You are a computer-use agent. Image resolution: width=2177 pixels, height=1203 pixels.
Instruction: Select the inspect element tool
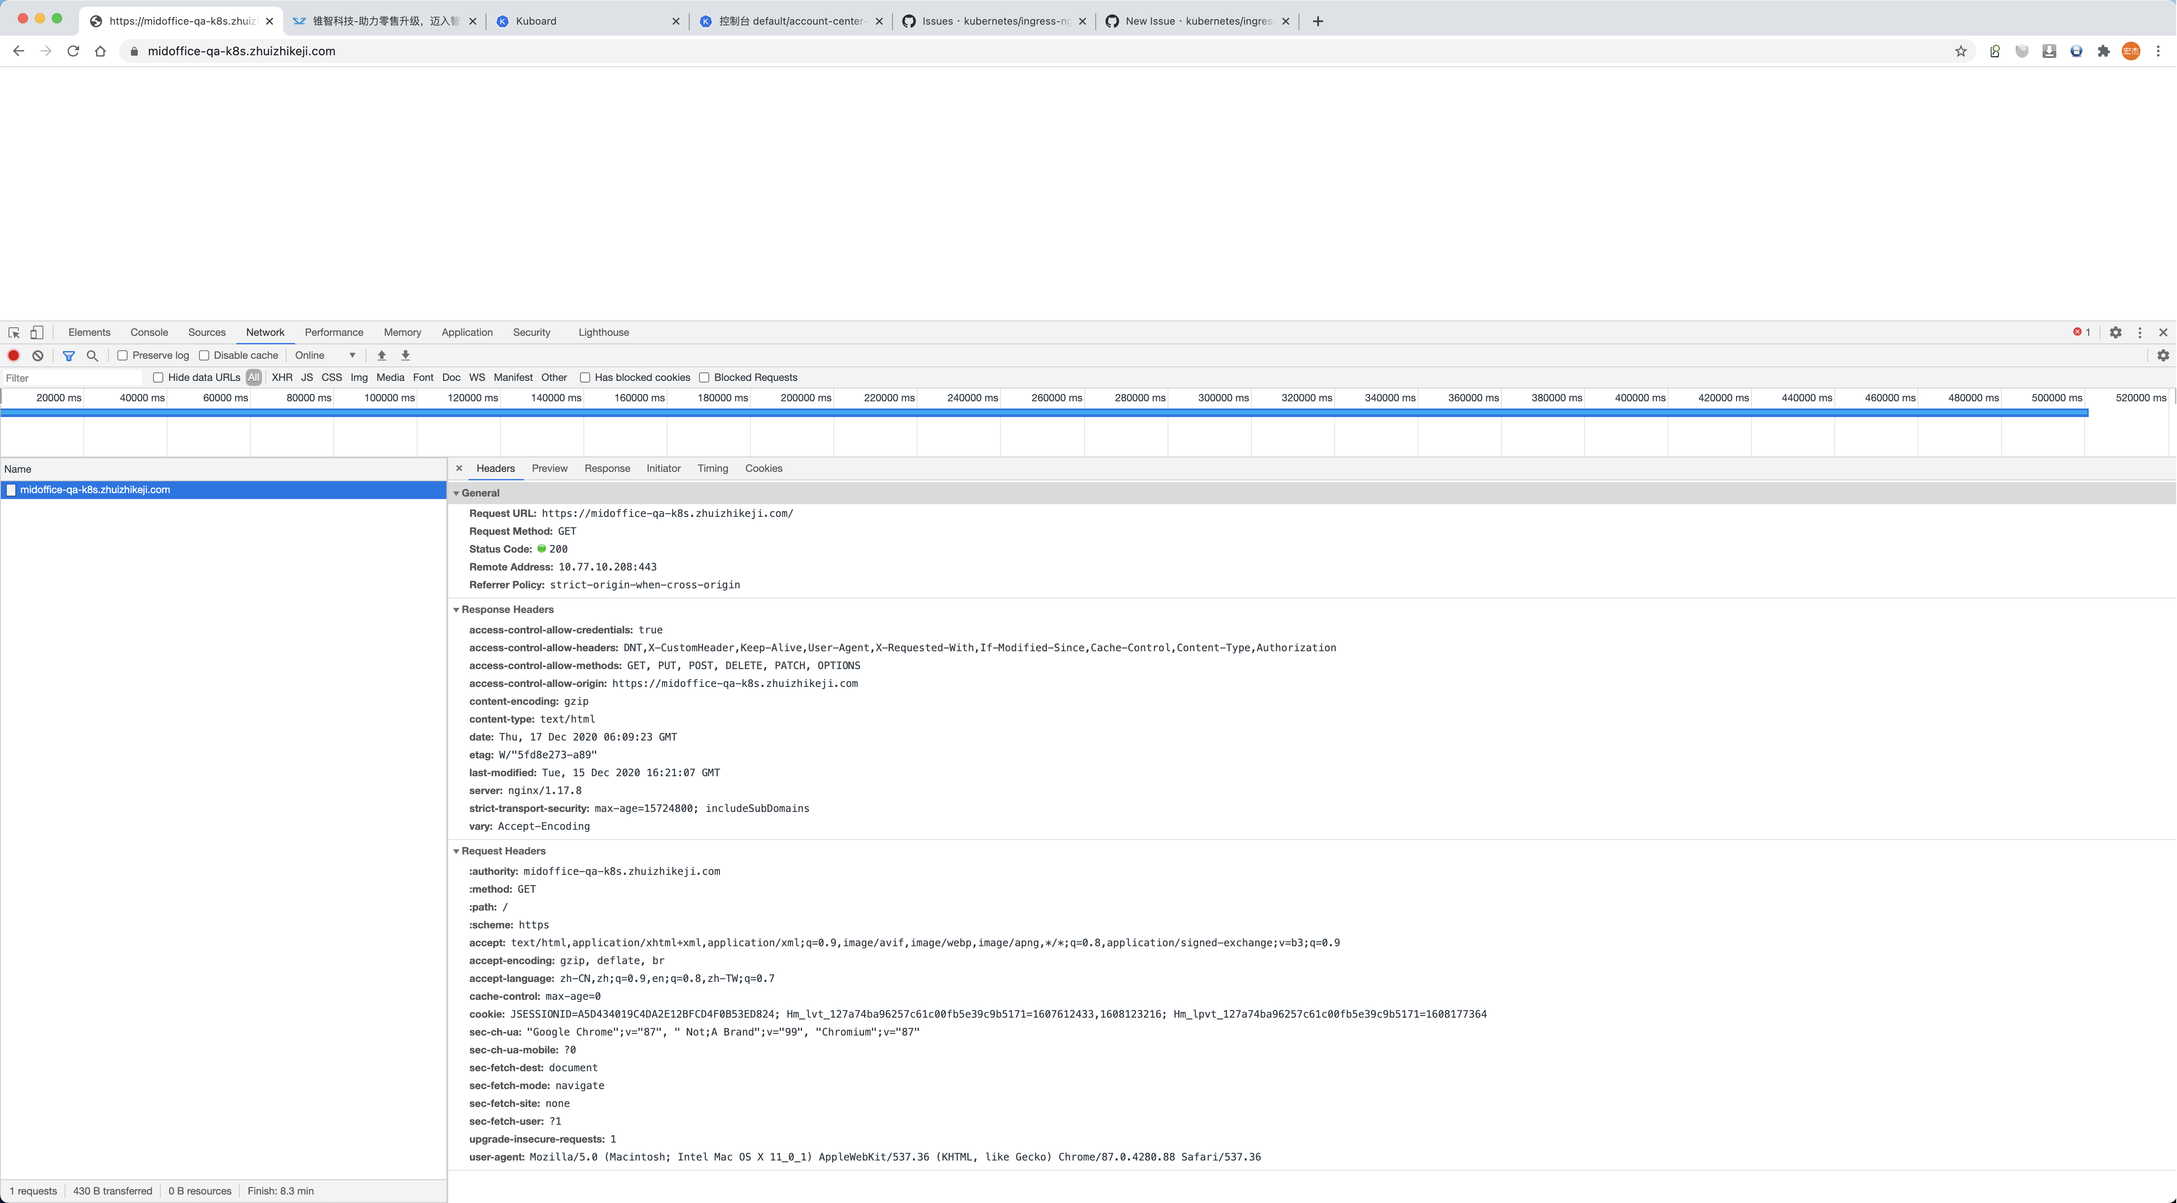point(14,332)
